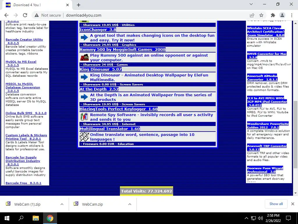
Task: Click the network tray icon
Action: (253, 218)
